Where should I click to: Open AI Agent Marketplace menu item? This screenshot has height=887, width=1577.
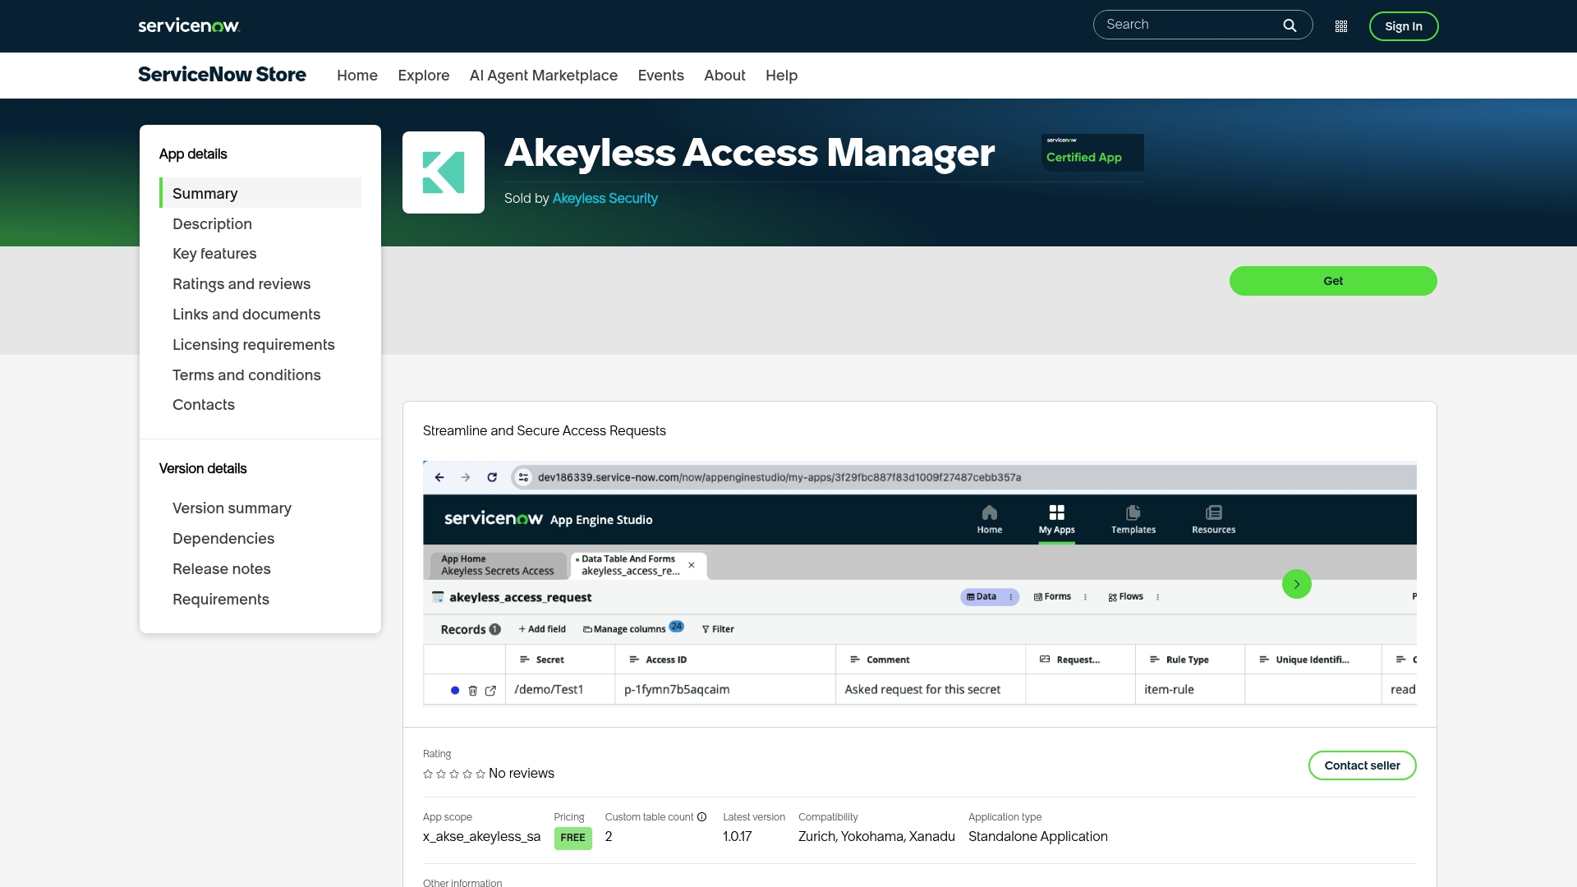[x=544, y=76]
